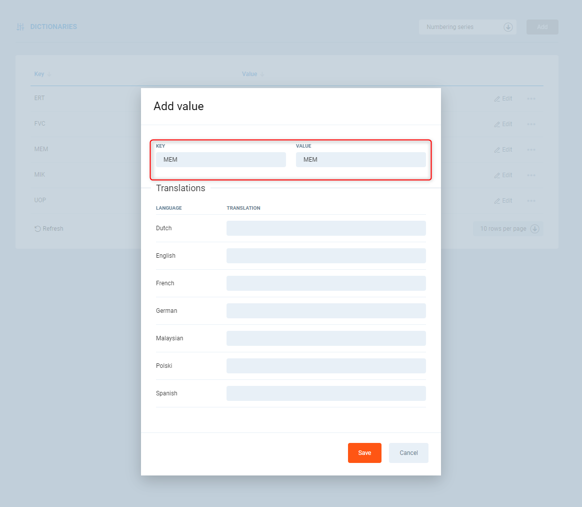Click the Spanish translation input
The height and width of the screenshot is (507, 582).
tap(326, 393)
